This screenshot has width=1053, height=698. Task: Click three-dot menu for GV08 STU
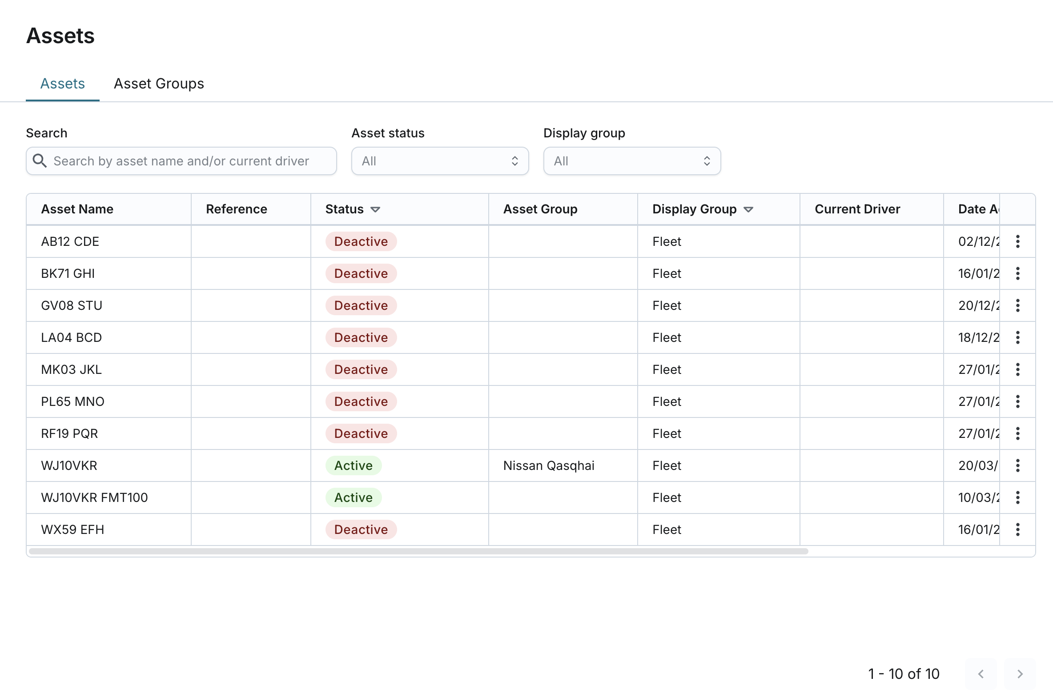point(1017,305)
